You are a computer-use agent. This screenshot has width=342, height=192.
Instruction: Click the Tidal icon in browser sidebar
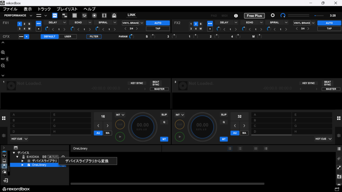4,155
